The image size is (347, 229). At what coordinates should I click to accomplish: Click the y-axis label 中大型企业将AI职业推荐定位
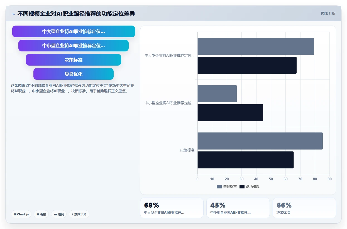(x=170, y=56)
